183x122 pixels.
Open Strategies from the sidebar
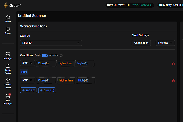tap(8, 56)
